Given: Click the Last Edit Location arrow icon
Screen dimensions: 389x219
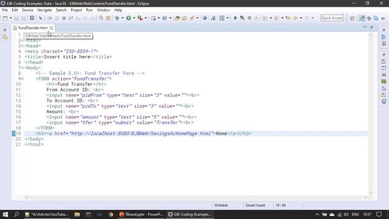Looking at the screenshot, I should pos(288,18).
